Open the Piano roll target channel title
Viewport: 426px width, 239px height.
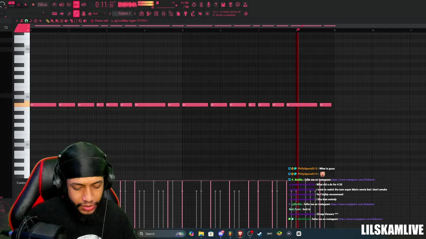[x=120, y=21]
